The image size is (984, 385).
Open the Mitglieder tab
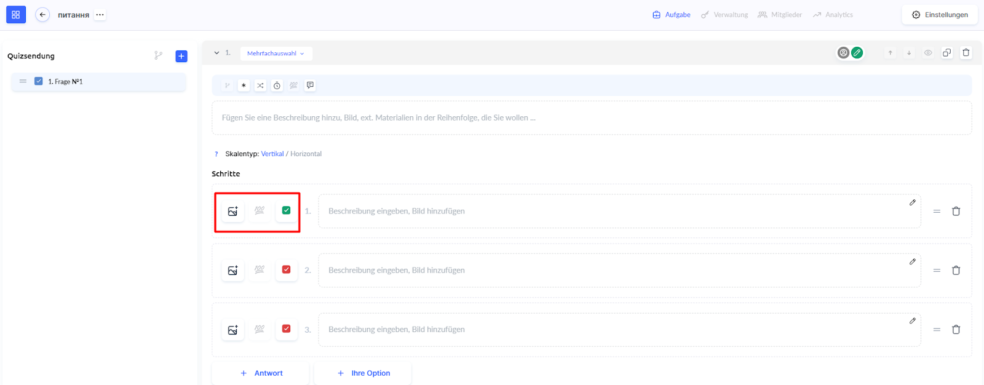tap(780, 15)
